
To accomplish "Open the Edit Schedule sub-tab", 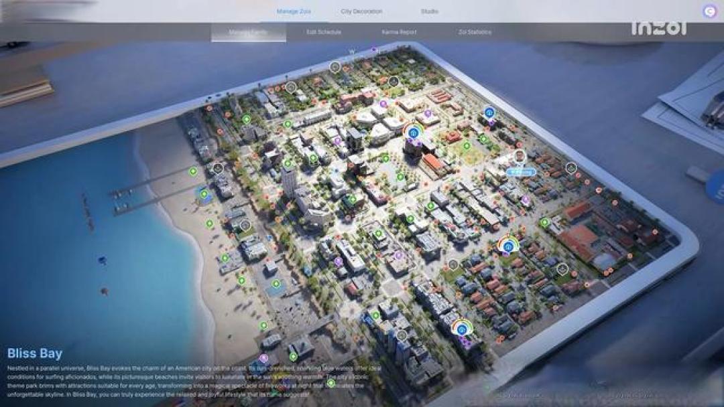I will pyautogui.click(x=324, y=32).
